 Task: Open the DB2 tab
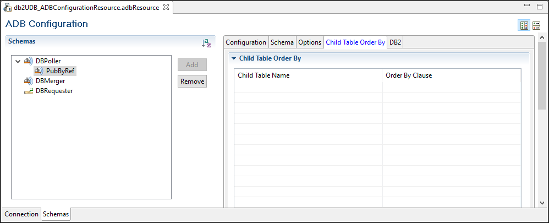(x=395, y=42)
